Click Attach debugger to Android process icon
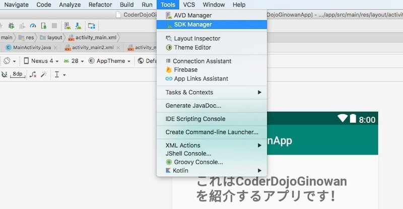This screenshot has height=209, width=403. (x=44, y=26)
